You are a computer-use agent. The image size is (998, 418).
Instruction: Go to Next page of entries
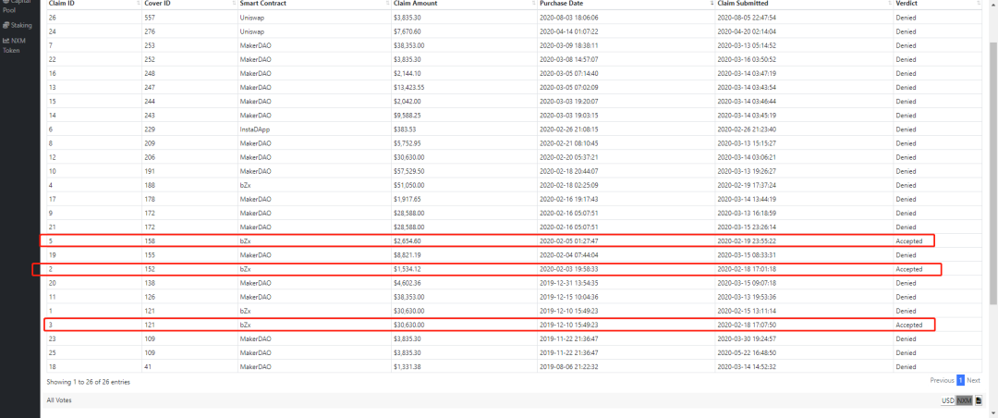[x=973, y=380]
